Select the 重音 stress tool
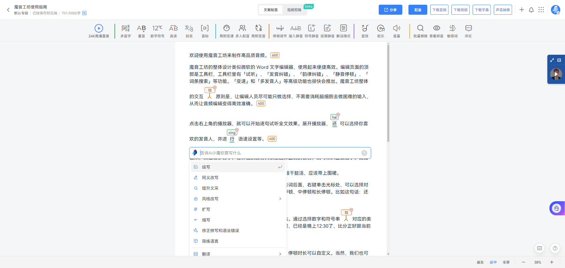Screen dimensions: 565x268 point(142,31)
